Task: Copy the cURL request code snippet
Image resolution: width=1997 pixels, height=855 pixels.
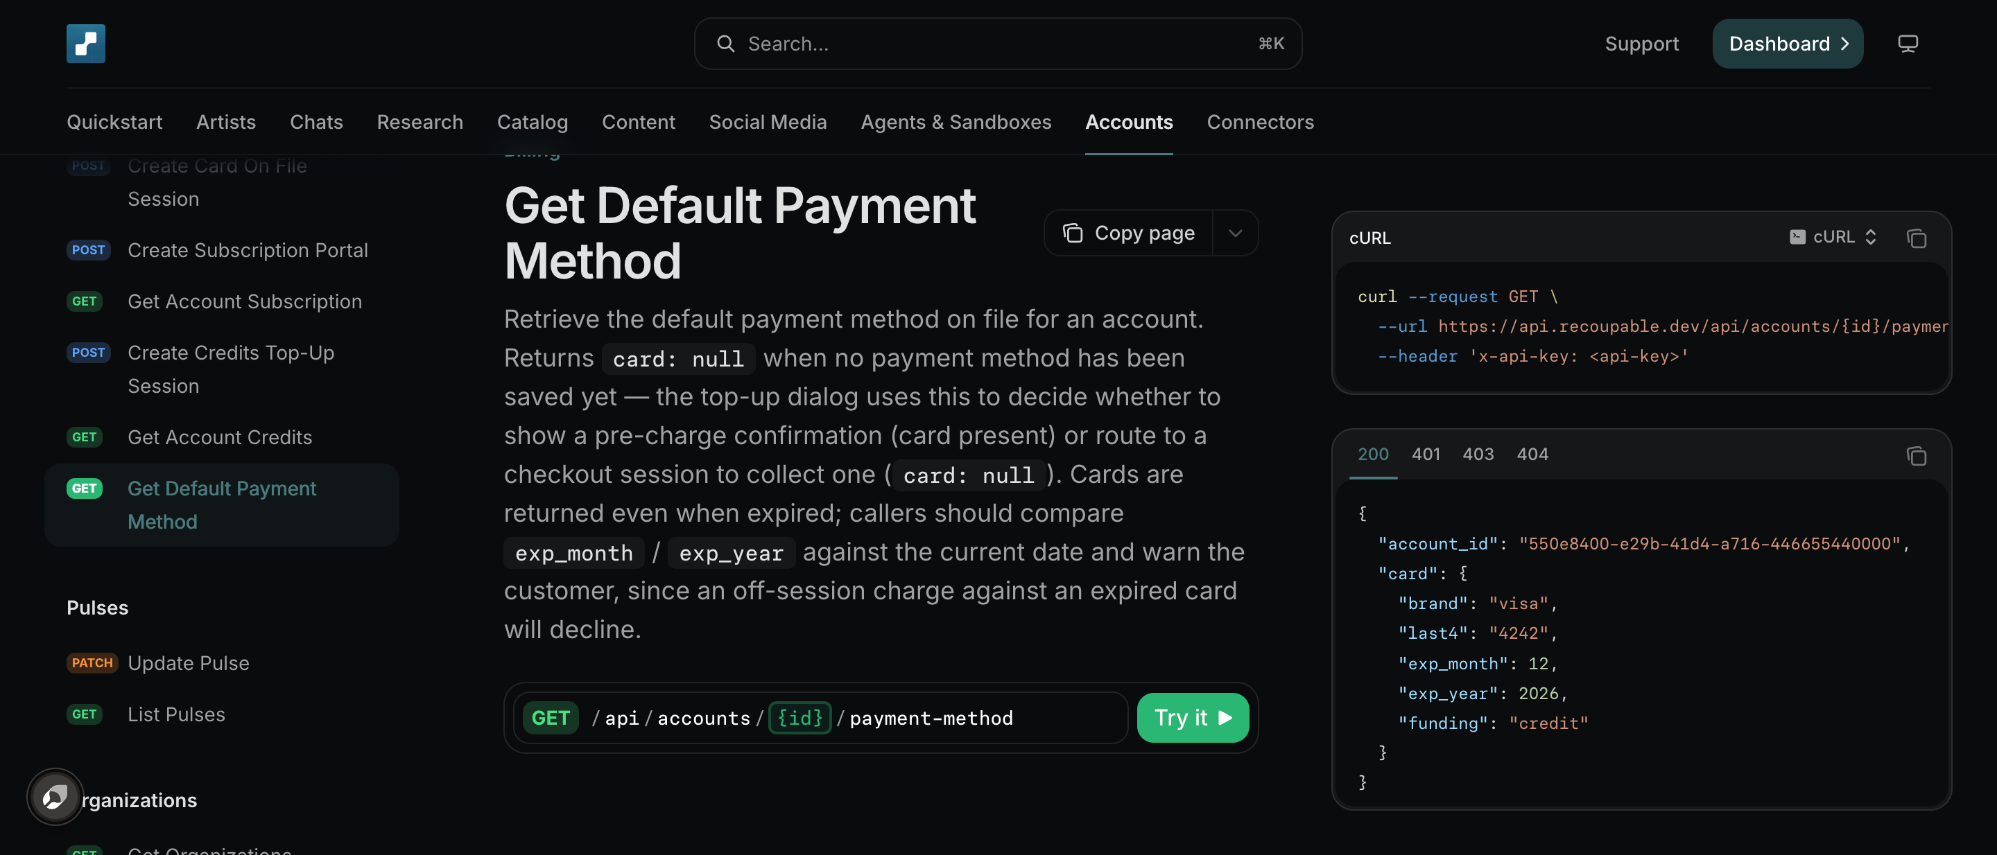Action: tap(1917, 238)
